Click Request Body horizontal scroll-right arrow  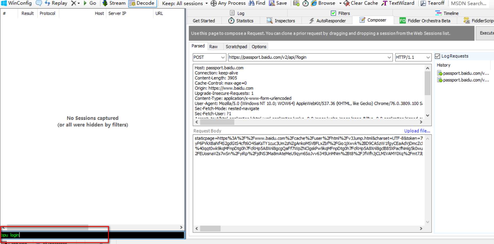[421, 228]
